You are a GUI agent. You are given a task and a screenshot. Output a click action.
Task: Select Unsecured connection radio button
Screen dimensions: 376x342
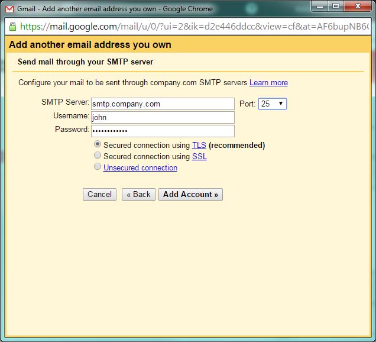pos(98,166)
